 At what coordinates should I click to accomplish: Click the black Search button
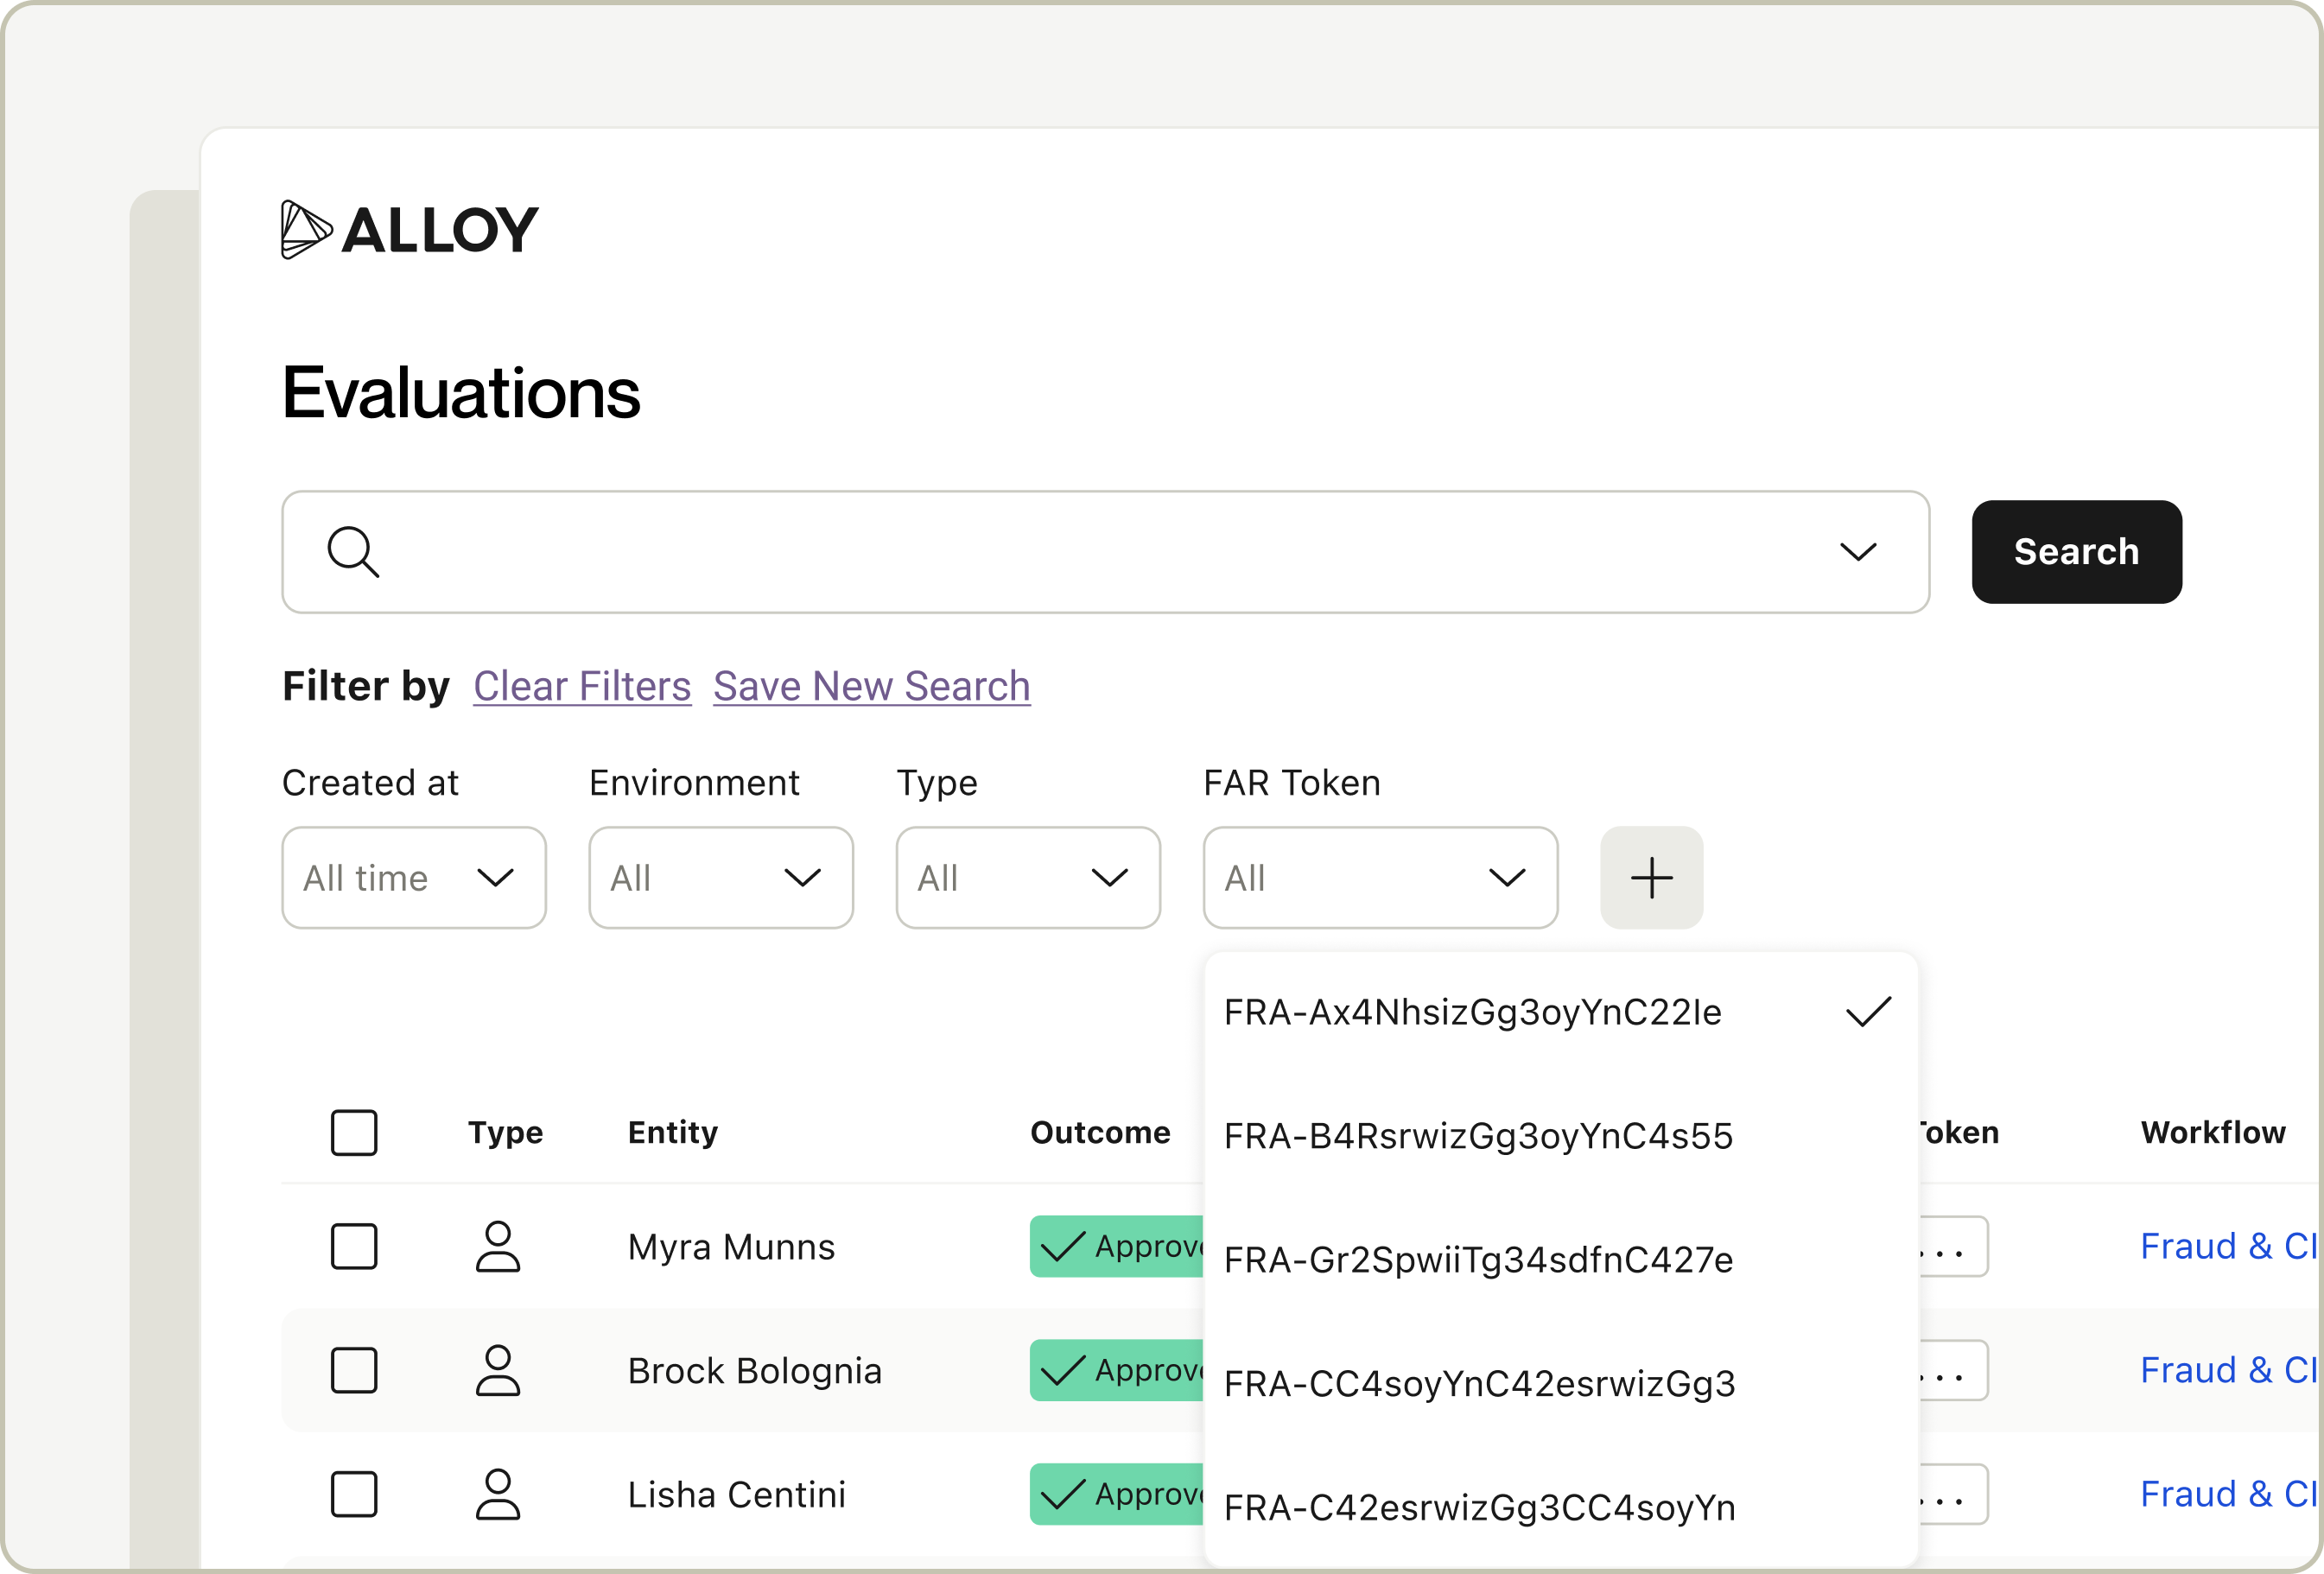[x=2076, y=552]
